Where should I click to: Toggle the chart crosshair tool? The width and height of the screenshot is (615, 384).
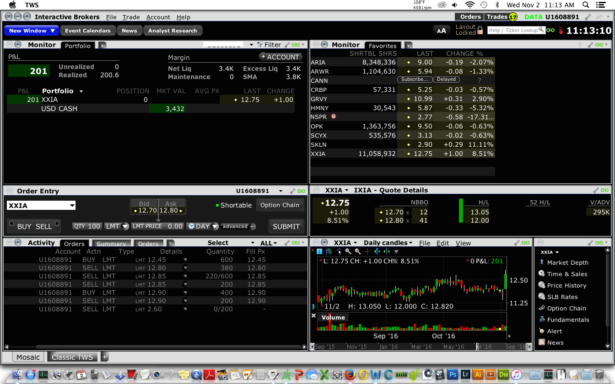[367, 251]
